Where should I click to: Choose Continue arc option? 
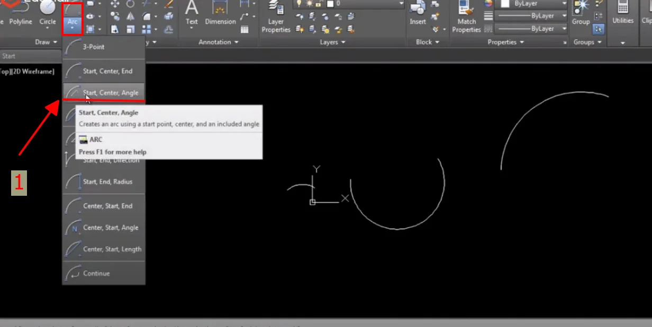click(x=104, y=273)
